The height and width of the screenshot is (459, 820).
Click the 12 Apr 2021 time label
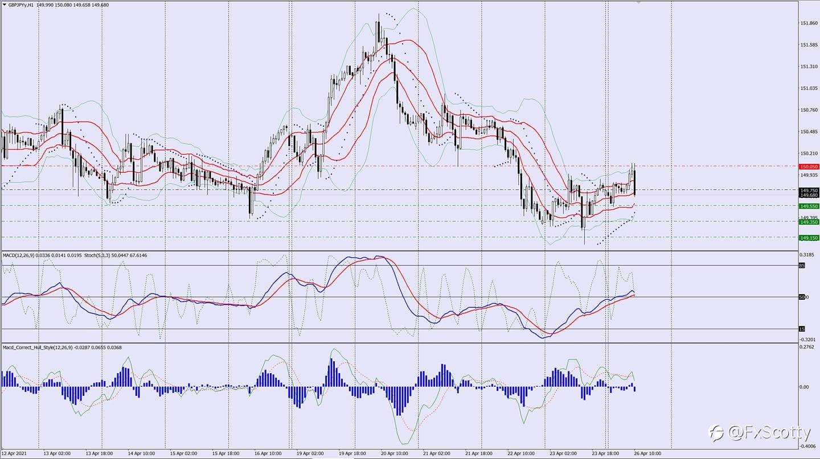pyautogui.click(x=14, y=454)
